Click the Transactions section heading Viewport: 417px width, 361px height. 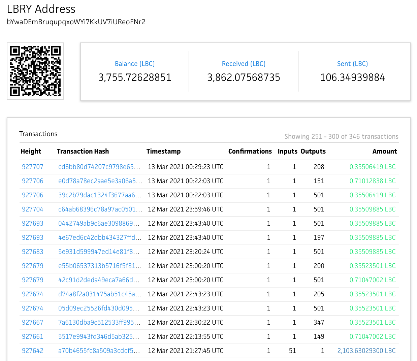[x=38, y=134]
